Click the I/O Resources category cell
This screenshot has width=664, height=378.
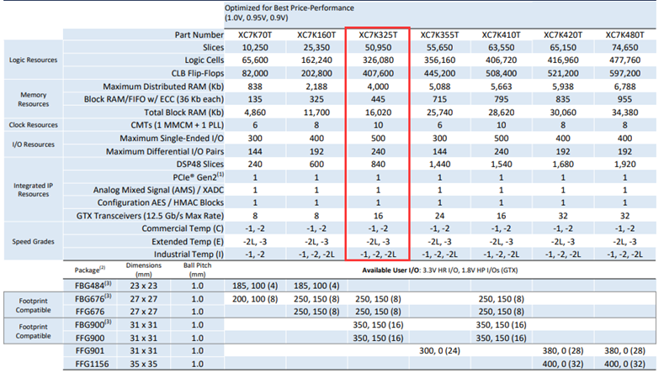click(x=33, y=144)
